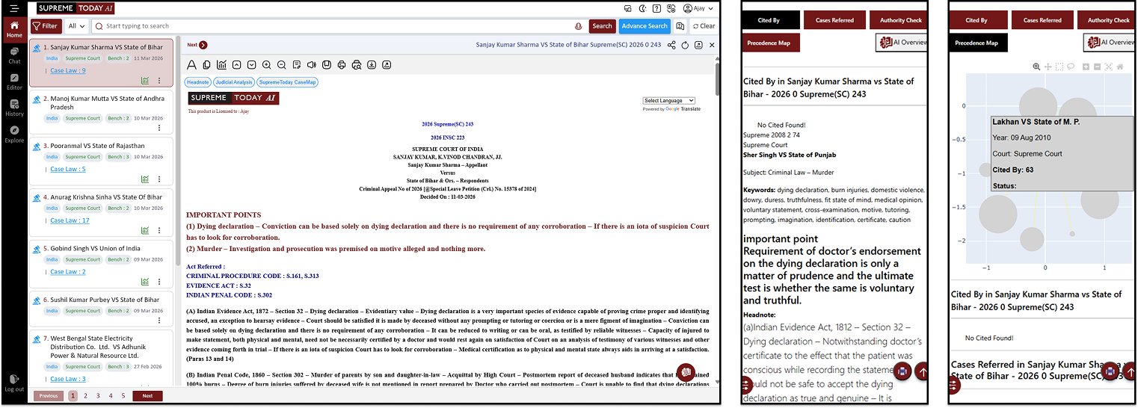This screenshot has height=408, width=1138.
Task: Select Authority Check tab in Sher Singh panel
Action: coord(900,20)
